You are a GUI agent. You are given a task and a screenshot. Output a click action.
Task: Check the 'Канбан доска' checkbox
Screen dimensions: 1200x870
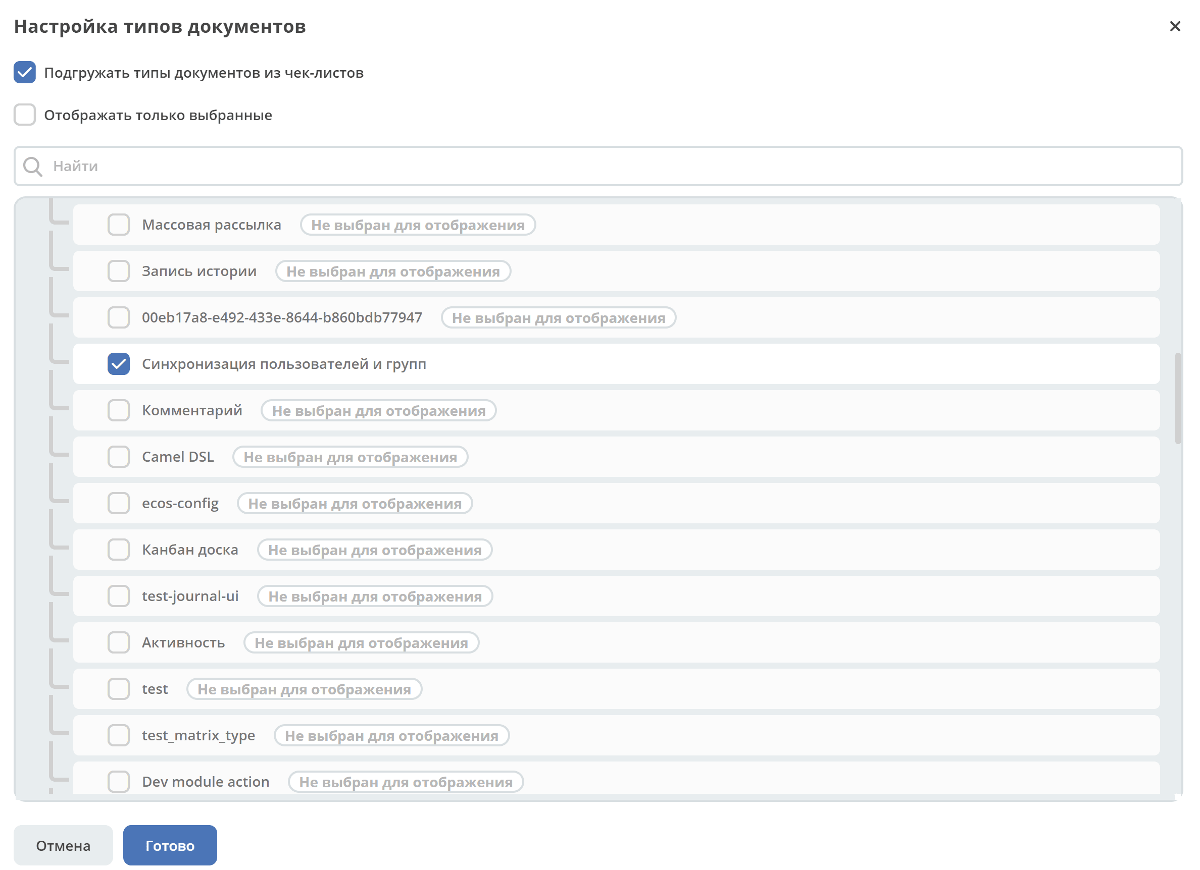click(x=119, y=550)
